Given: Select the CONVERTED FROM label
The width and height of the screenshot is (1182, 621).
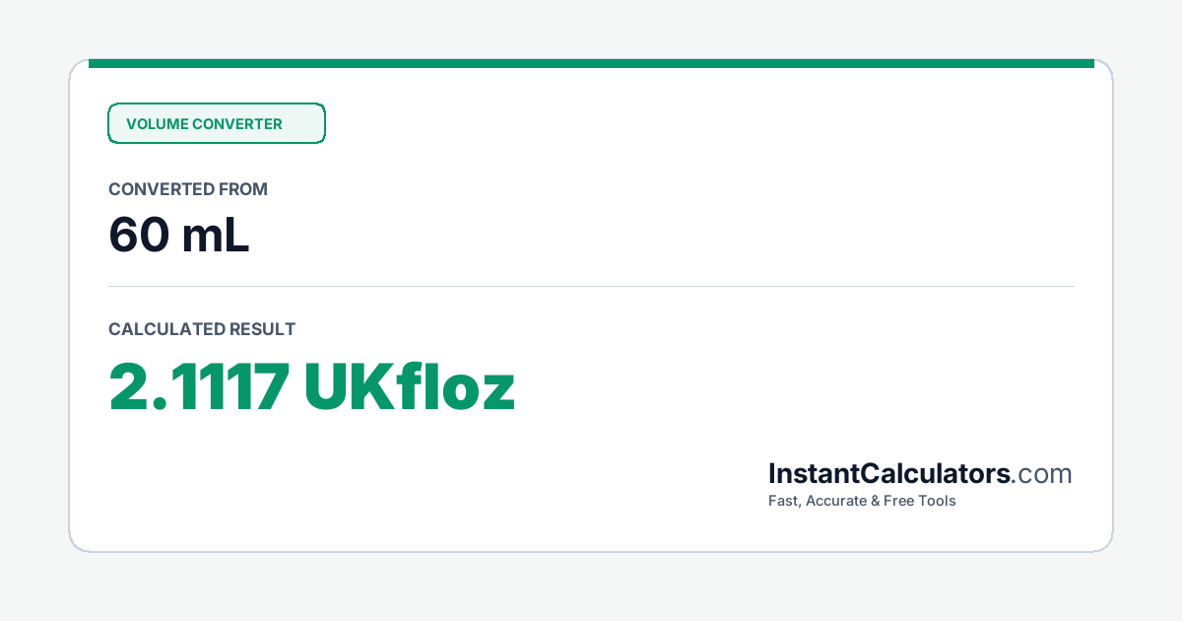Looking at the screenshot, I should [x=188, y=189].
